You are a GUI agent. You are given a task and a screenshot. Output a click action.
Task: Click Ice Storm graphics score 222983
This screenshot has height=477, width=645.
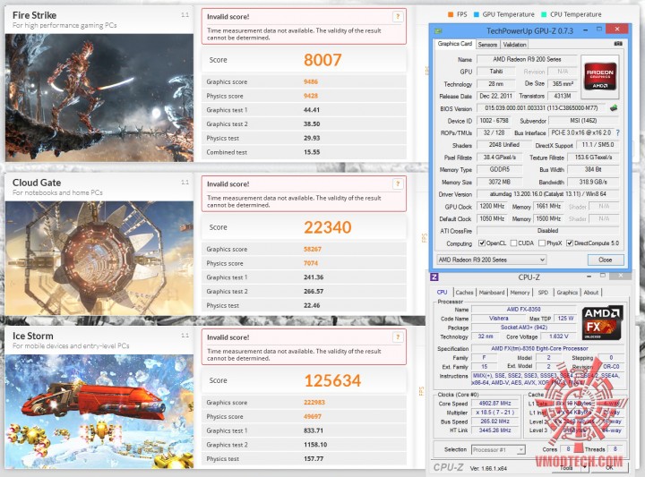314,402
